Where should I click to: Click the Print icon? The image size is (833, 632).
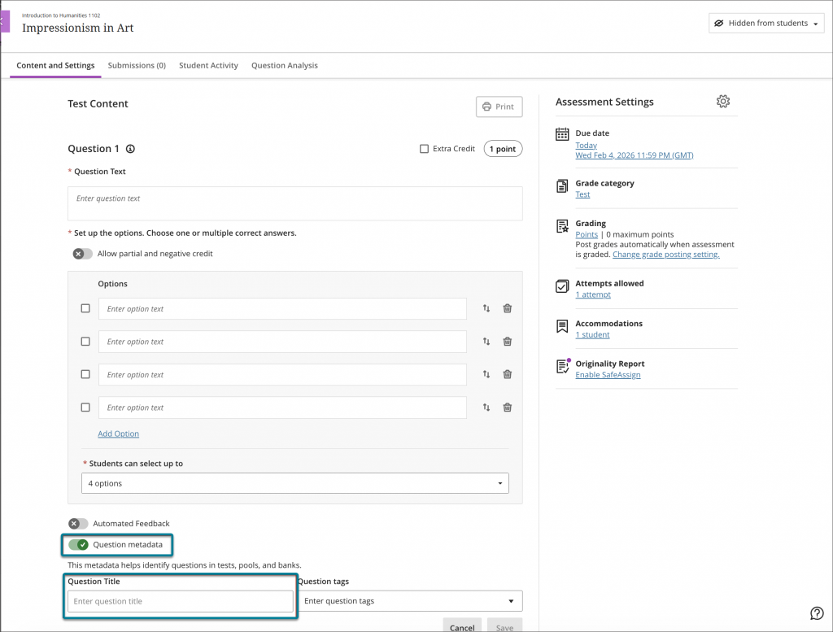pyautogui.click(x=499, y=107)
